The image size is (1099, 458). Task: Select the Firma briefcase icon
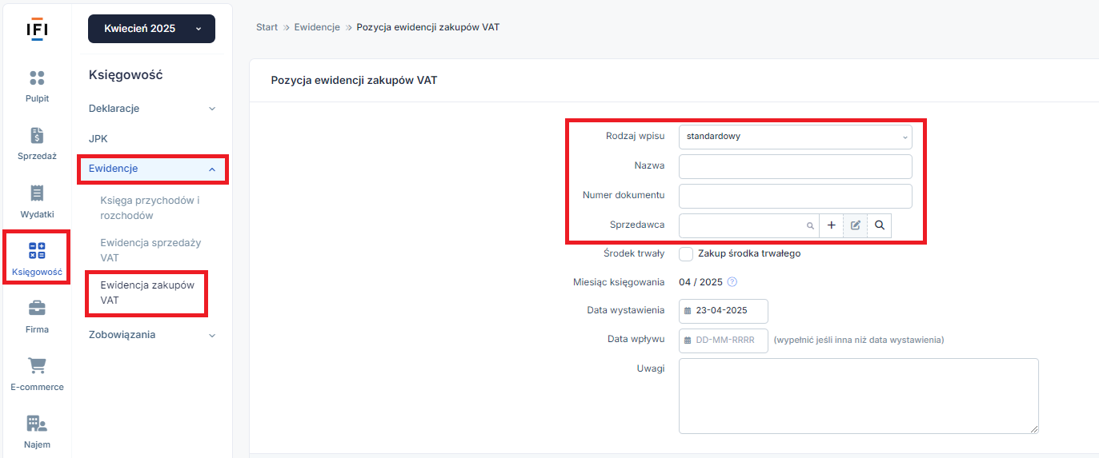coord(37,309)
